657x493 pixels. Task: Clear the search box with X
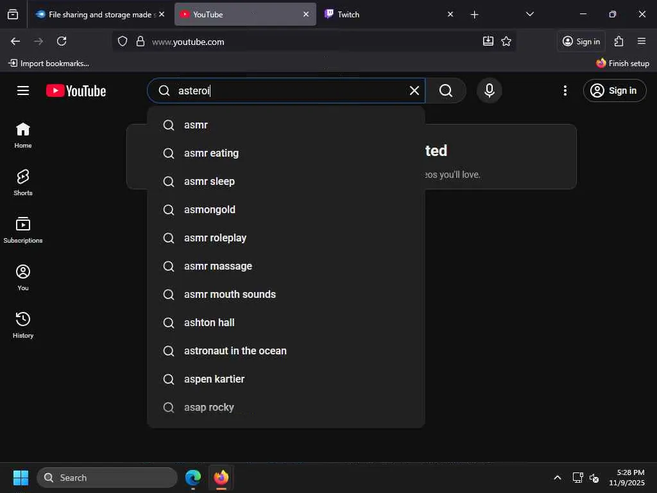(x=414, y=91)
